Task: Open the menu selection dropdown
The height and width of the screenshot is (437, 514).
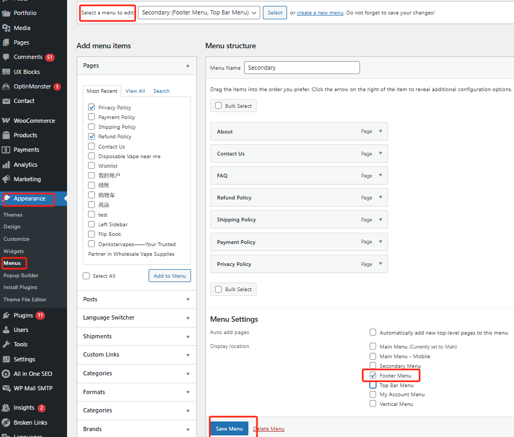Action: pyautogui.click(x=199, y=12)
